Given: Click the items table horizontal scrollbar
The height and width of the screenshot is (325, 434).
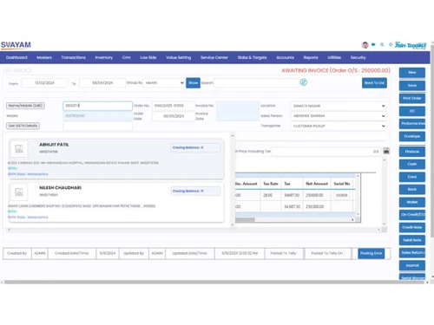Looking at the screenshot, I should tap(294, 220).
